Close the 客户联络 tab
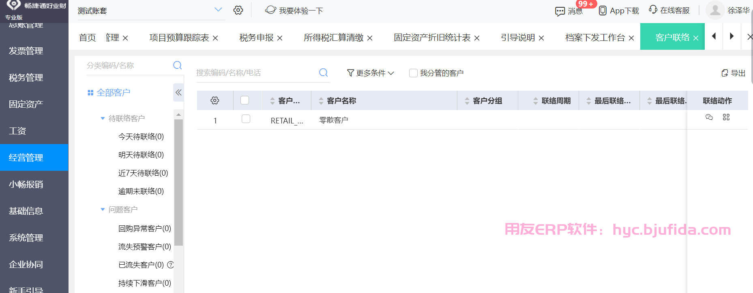This screenshot has height=293, width=753. coord(696,38)
